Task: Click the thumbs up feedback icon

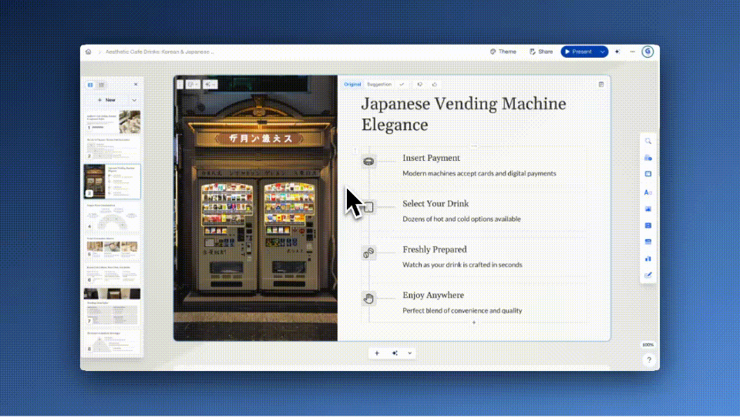Action: (435, 85)
